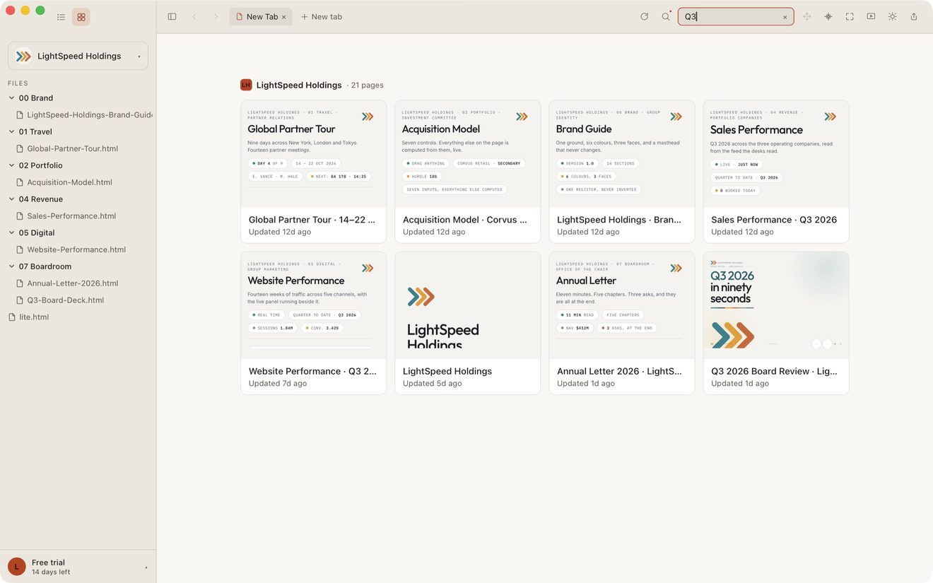Screen dimensions: 933x583
Task: Open a new tab with plus button
Action: (x=322, y=16)
